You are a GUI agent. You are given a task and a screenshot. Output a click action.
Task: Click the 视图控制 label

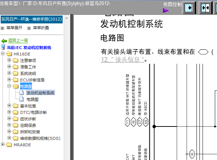tap(172, 4)
